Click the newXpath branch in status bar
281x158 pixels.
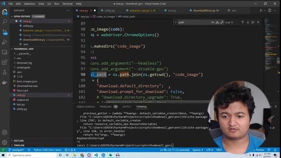pyautogui.click(x=16, y=150)
